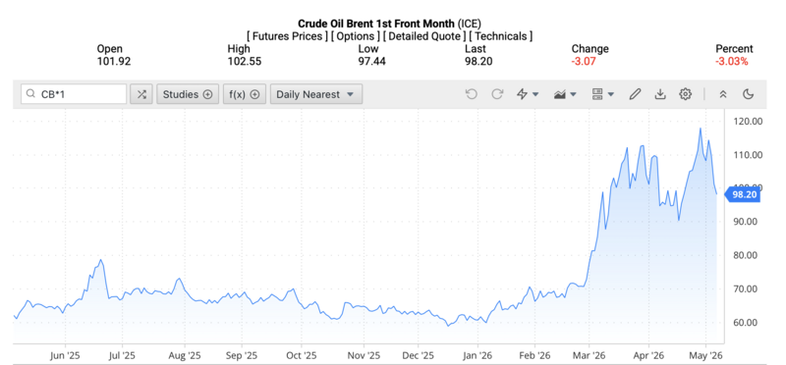Open the Studies menu button
This screenshot has height=365, width=786.
click(x=188, y=94)
